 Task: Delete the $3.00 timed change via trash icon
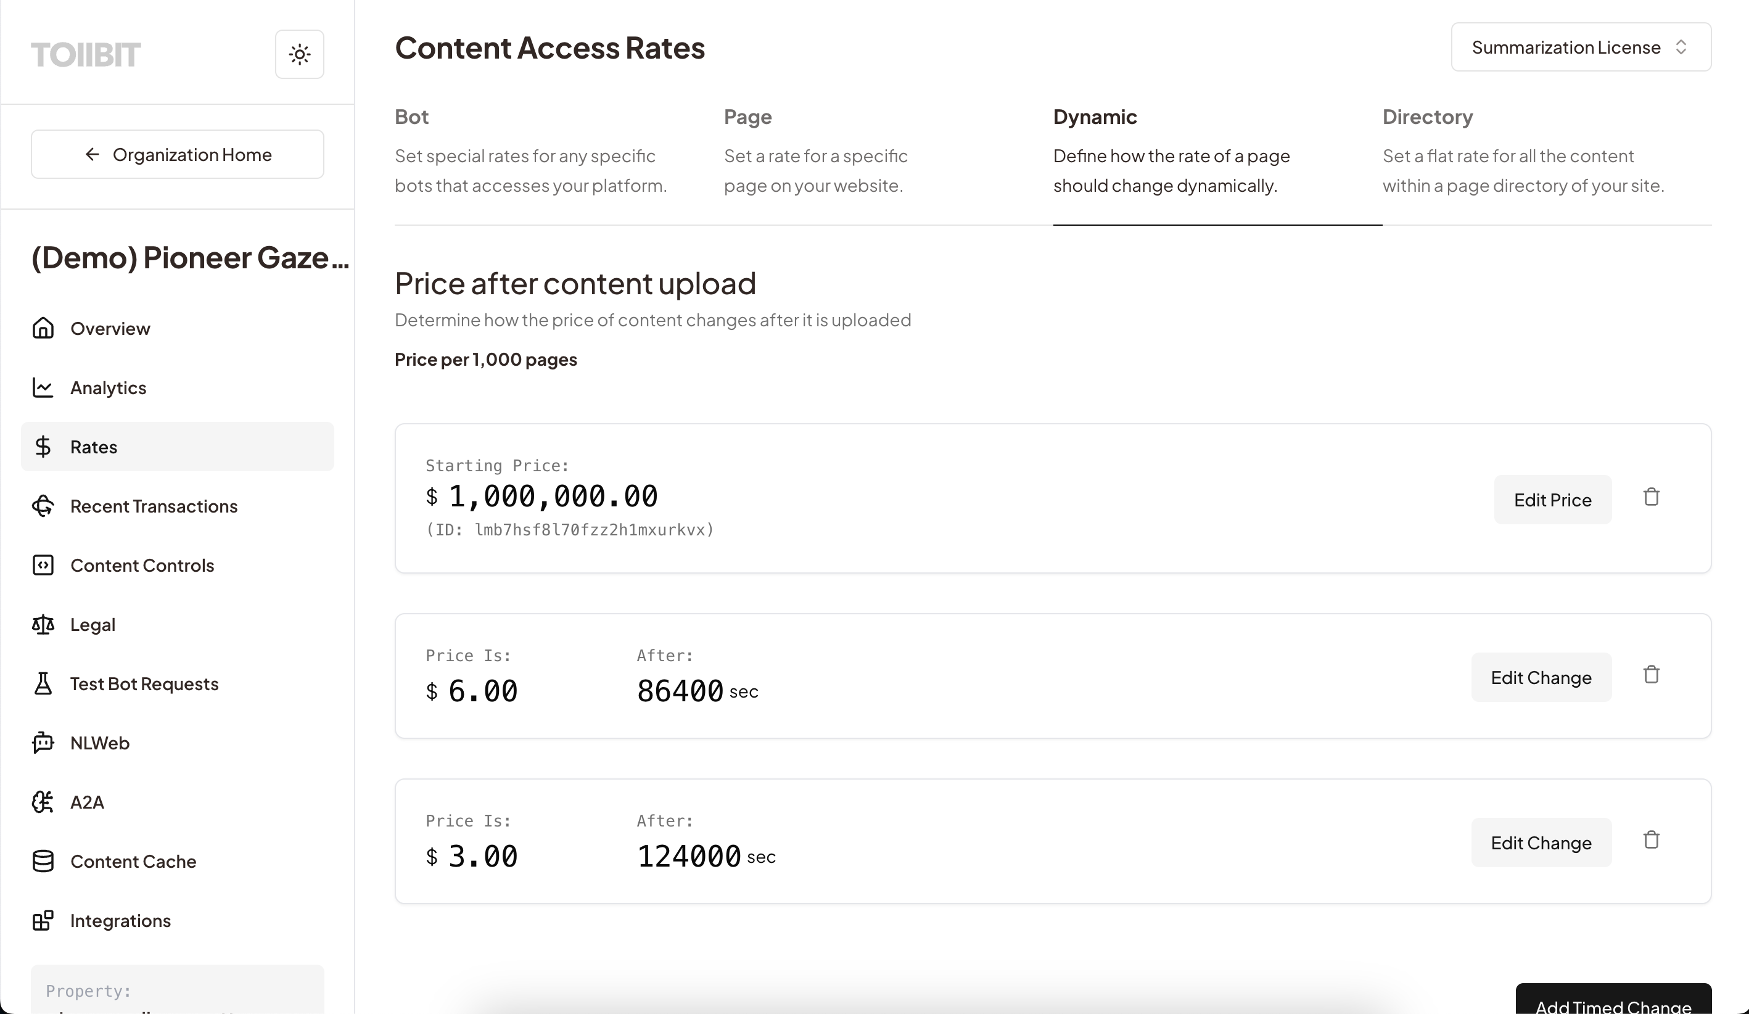pyautogui.click(x=1651, y=840)
